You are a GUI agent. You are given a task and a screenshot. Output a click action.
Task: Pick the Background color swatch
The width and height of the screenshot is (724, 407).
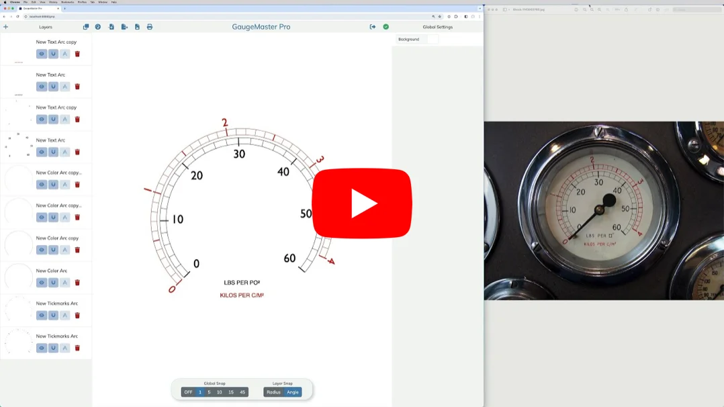[433, 39]
